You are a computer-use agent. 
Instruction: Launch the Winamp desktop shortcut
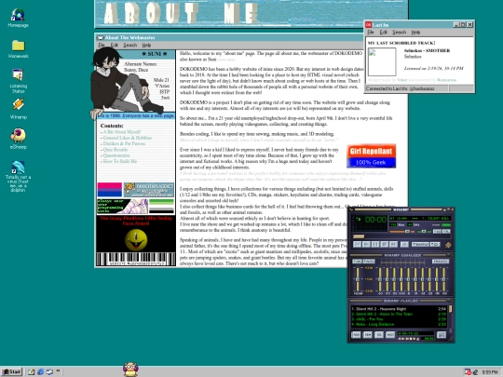pos(18,108)
